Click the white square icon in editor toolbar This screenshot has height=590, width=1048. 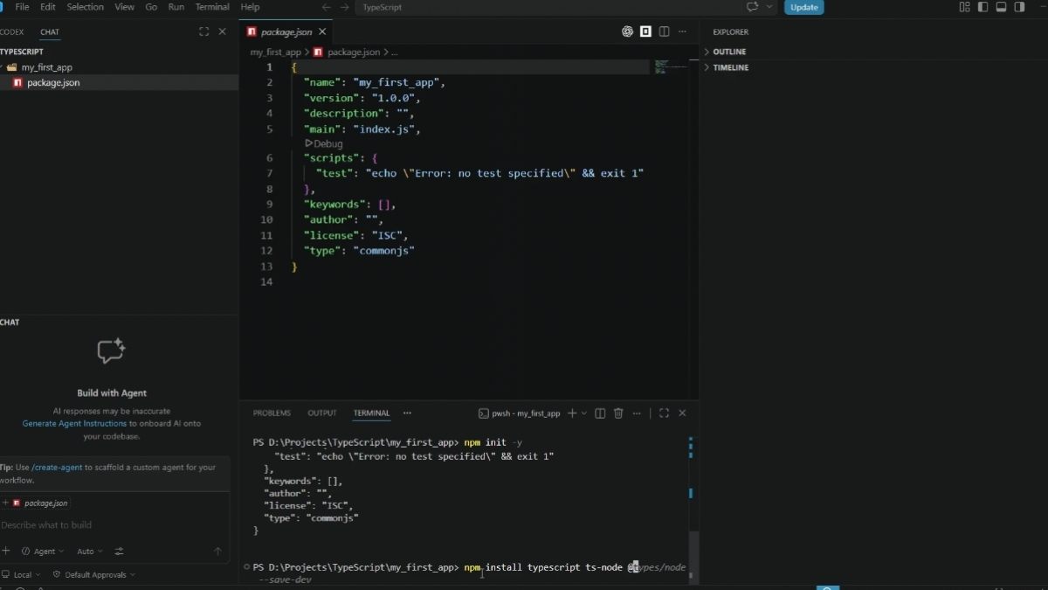(645, 31)
